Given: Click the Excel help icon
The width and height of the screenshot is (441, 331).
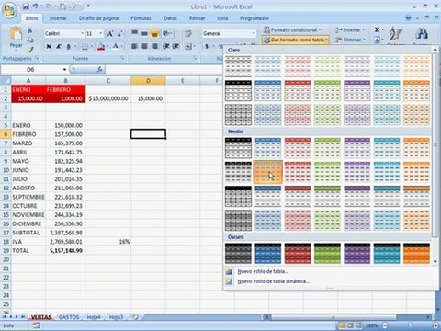Looking at the screenshot, I should (408, 18).
